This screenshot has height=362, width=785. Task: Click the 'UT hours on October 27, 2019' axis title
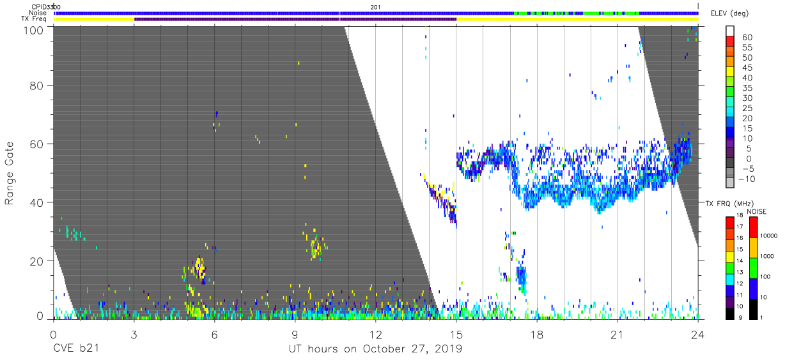tap(375, 349)
